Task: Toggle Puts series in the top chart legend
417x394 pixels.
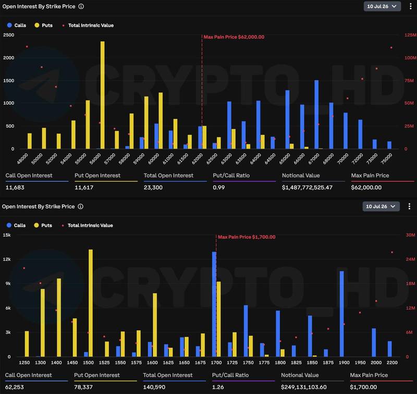Action: click(44, 25)
